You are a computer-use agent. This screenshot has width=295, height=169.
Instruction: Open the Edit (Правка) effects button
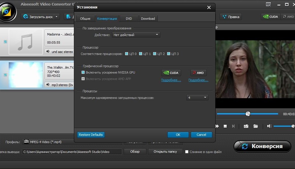(231, 17)
